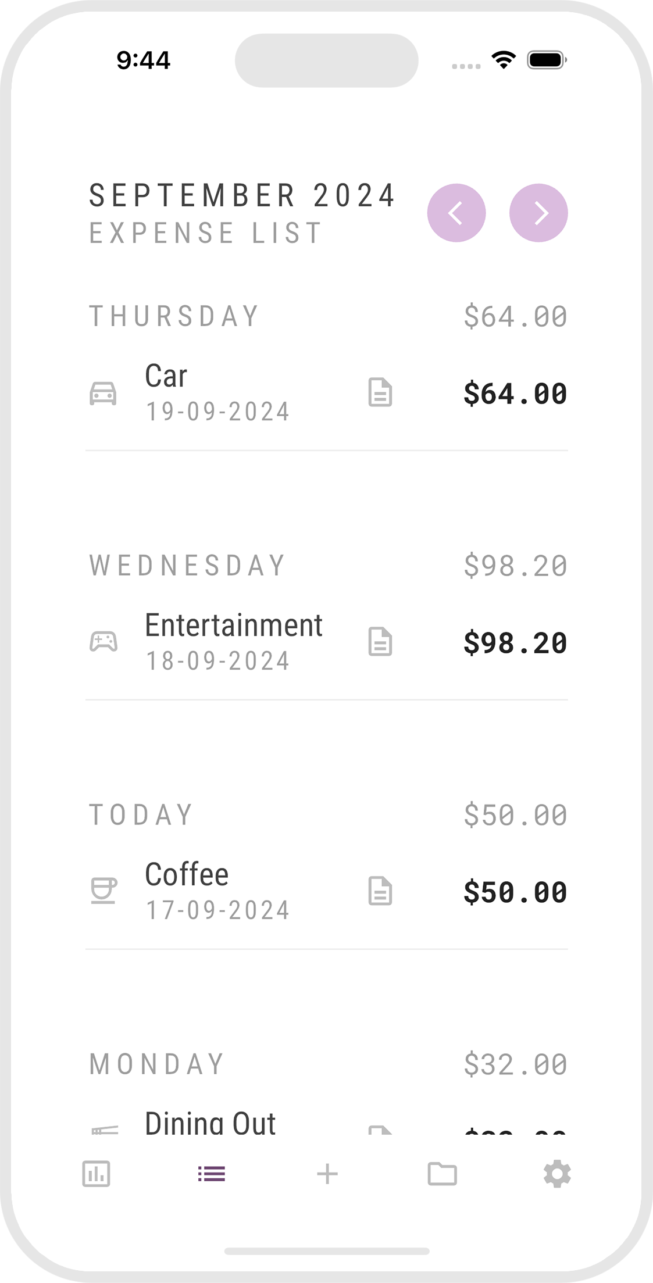Open settings with the gear icon
The width and height of the screenshot is (653, 1283).
(x=557, y=1174)
